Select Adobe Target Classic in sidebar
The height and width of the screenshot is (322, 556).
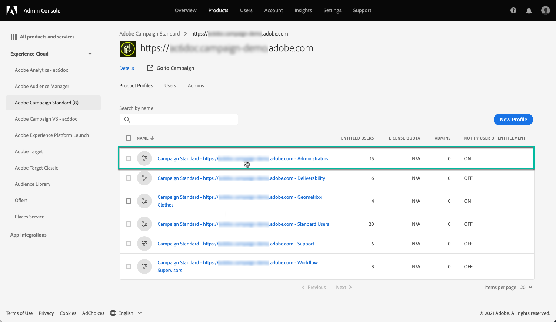pos(36,168)
